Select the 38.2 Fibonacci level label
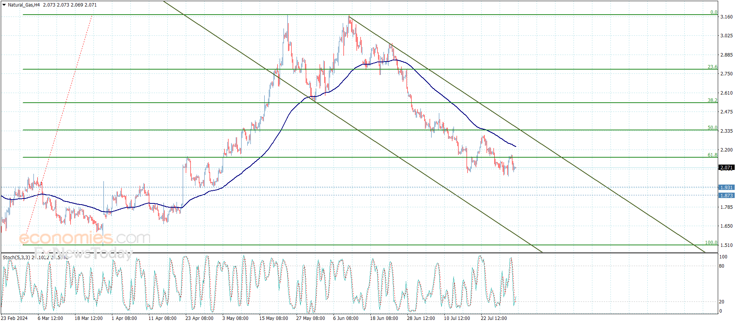The height and width of the screenshot is (323, 737). click(x=712, y=100)
